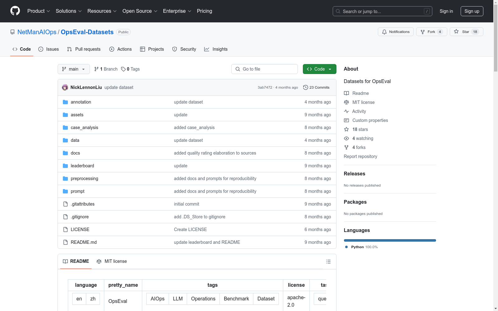
Task: Click the book icon beside Readme
Action: click(x=346, y=93)
